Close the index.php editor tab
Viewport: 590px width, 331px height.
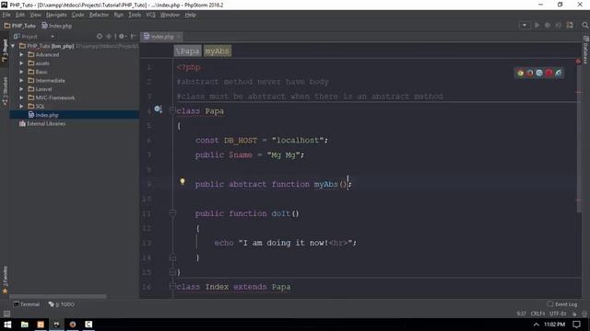coord(178,37)
